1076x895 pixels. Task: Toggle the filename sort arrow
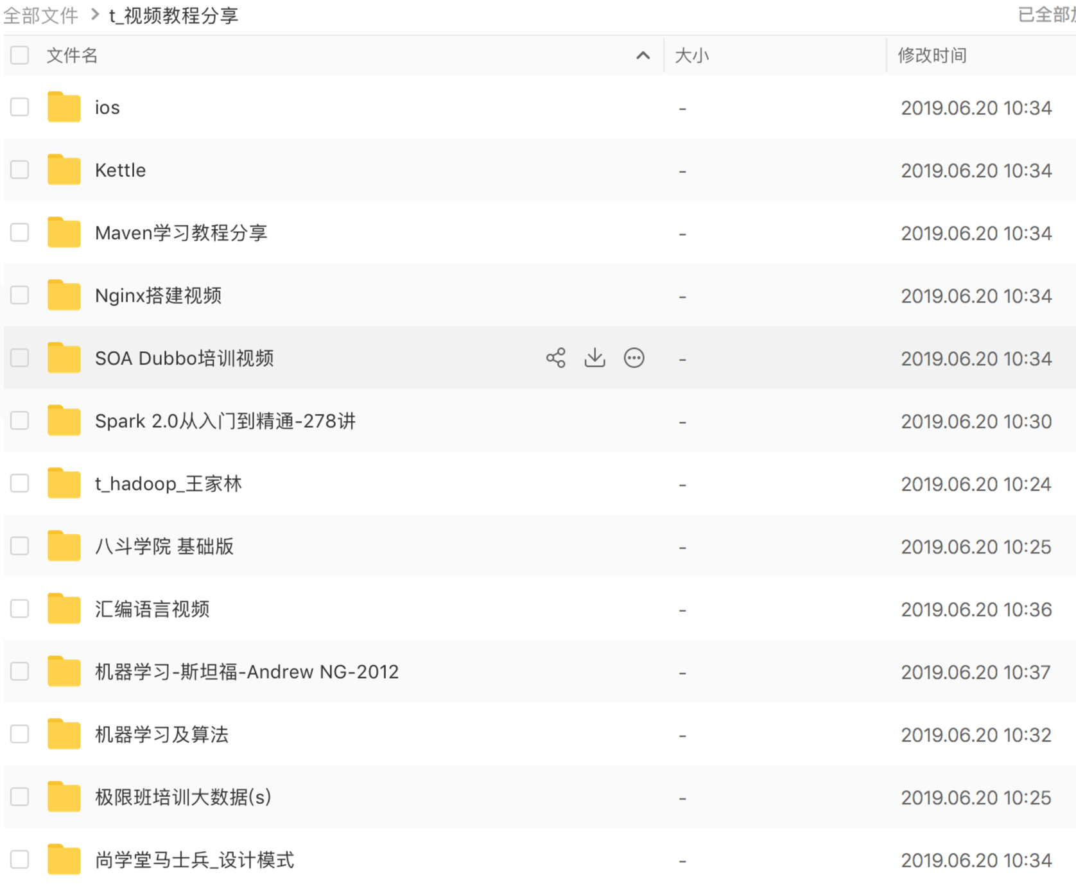643,56
